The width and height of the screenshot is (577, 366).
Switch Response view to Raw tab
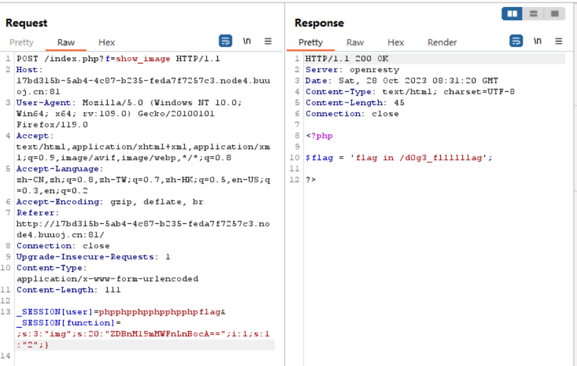[355, 43]
